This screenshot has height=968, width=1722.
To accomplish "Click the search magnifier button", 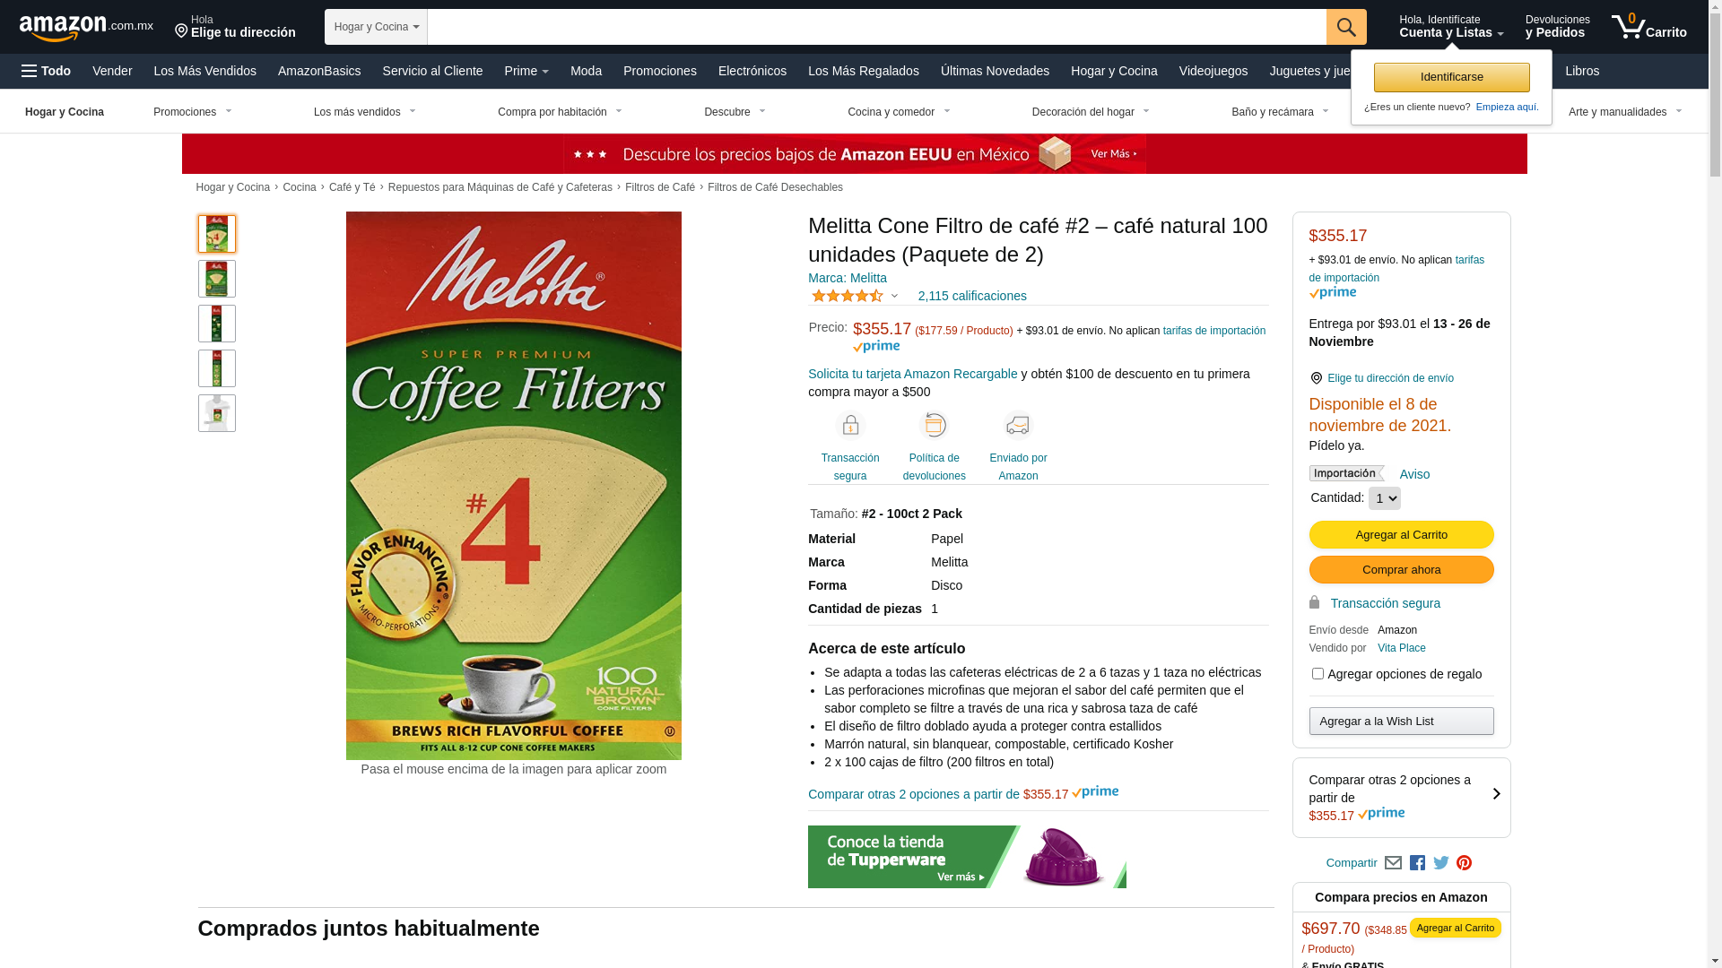I will click(x=1346, y=27).
